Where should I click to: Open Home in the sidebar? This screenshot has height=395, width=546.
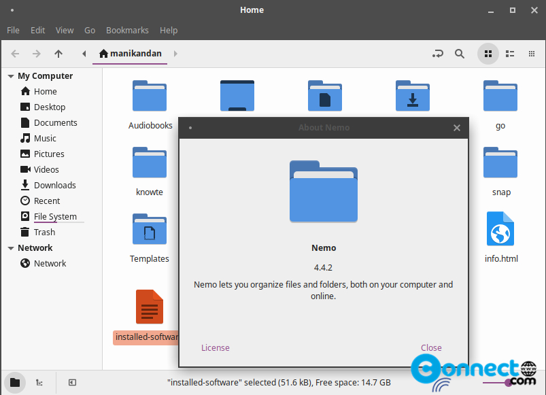(x=46, y=91)
